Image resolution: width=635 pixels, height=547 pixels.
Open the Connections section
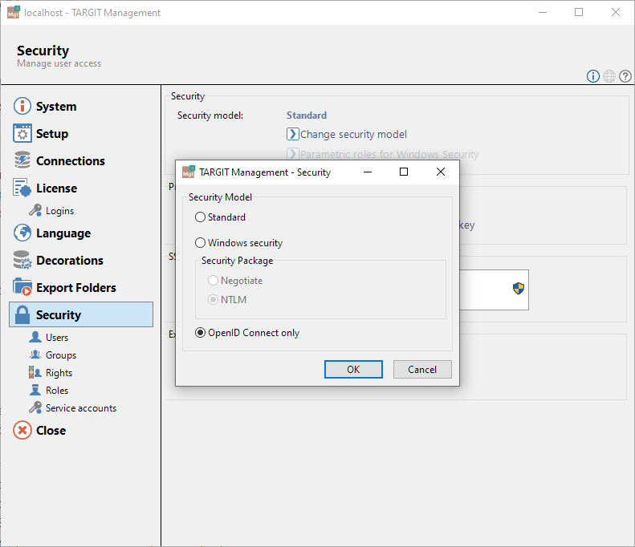click(71, 161)
